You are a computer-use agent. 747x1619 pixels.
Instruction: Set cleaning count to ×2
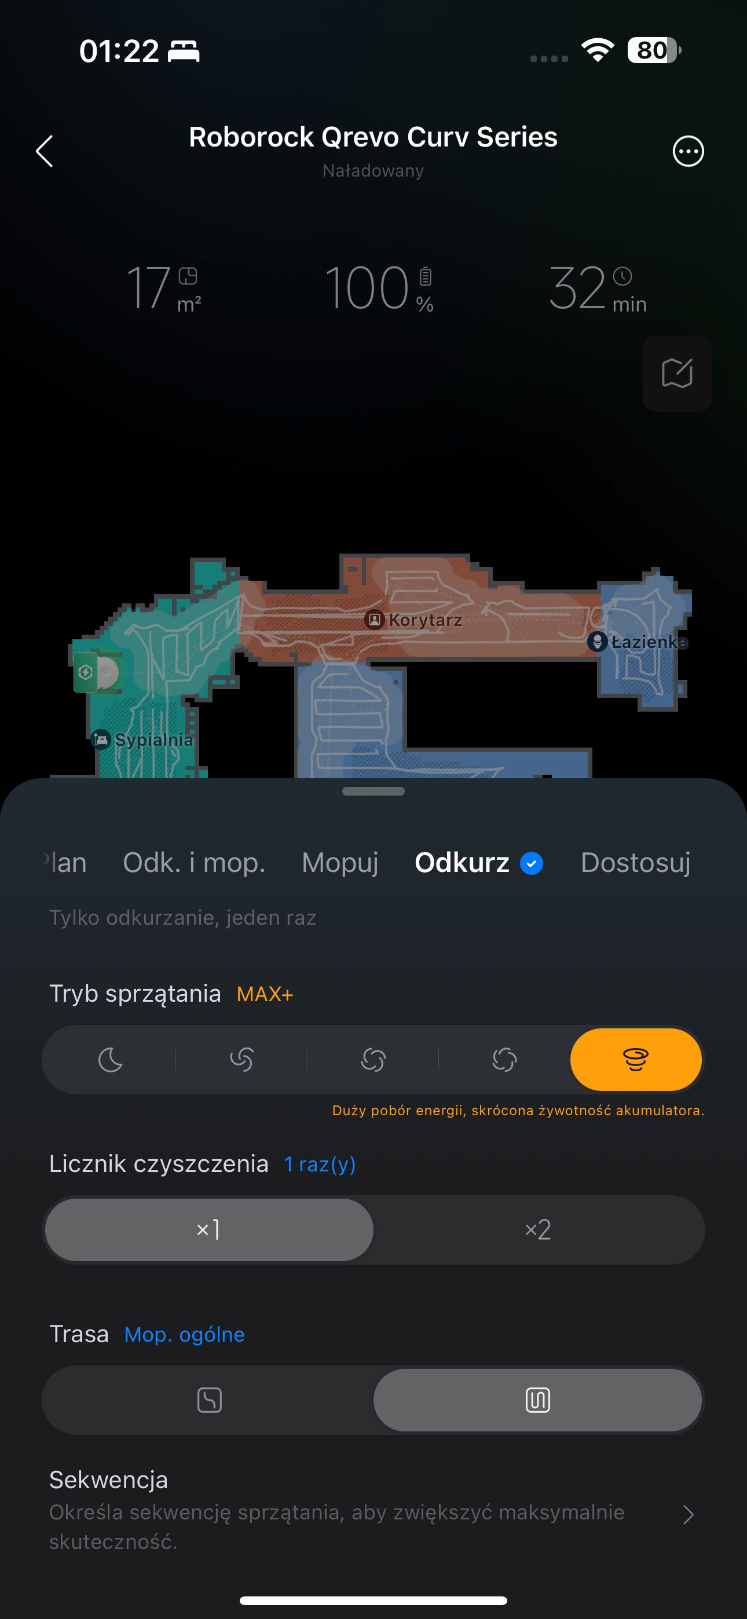[x=537, y=1229]
